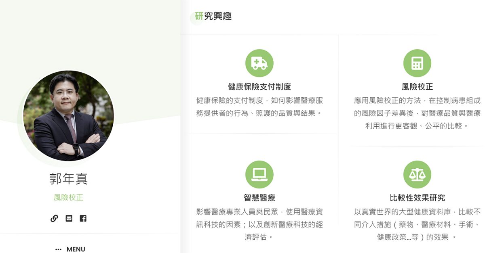Select the green 風險校正 tag under the name
Screen dimensions: 485x253
pyautogui.click(x=68, y=198)
